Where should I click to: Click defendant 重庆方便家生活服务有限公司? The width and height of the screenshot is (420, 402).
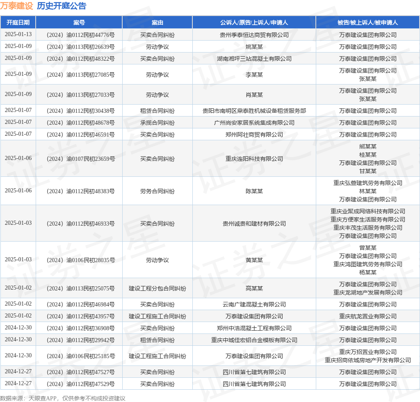tap(368, 219)
